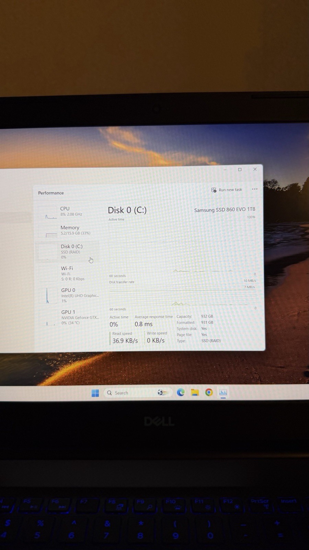Minimize the Task Manager window
This screenshot has height=550, width=309.
[225, 169]
